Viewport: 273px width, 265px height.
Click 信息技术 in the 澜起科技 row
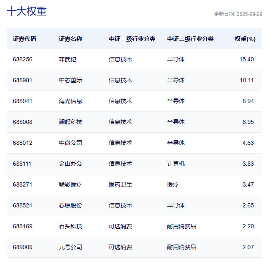click(x=121, y=122)
